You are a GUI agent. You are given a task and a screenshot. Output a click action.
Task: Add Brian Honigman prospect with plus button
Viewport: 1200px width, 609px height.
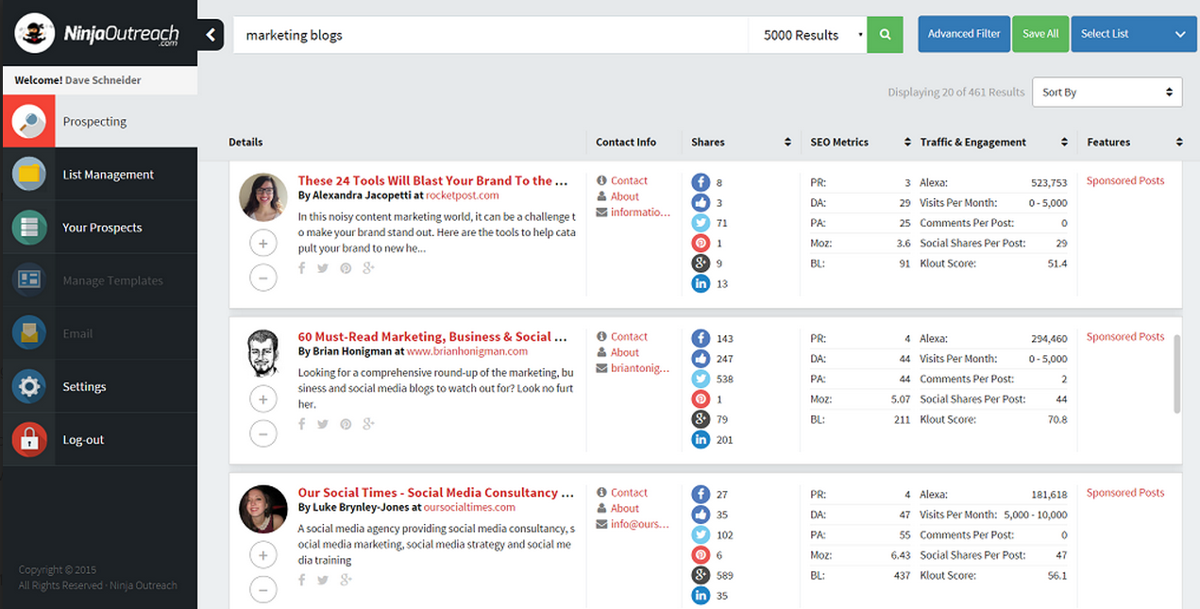click(x=263, y=399)
